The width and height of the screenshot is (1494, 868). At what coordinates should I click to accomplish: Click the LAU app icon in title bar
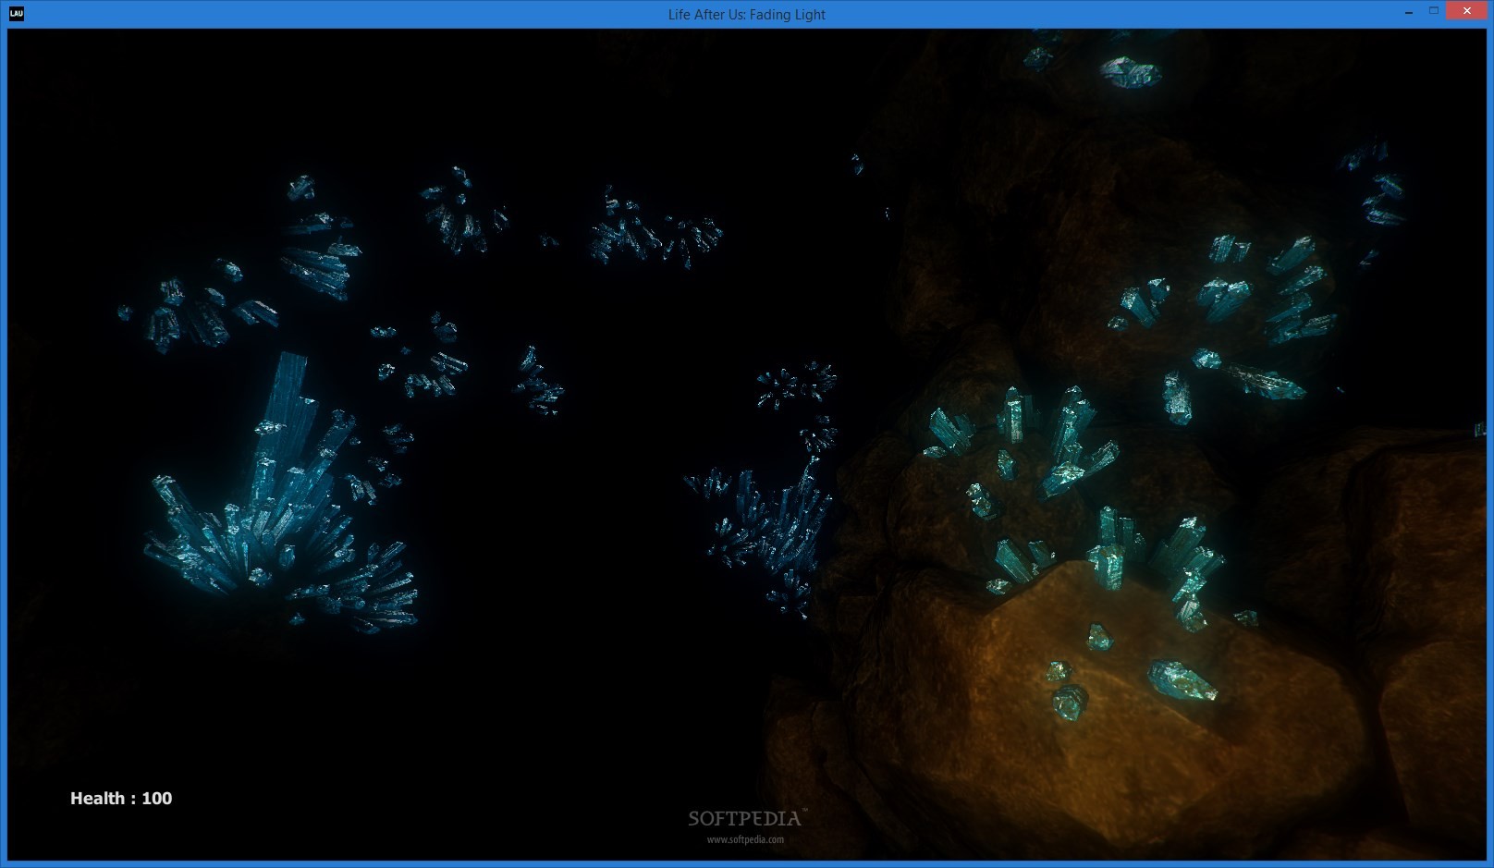(16, 14)
